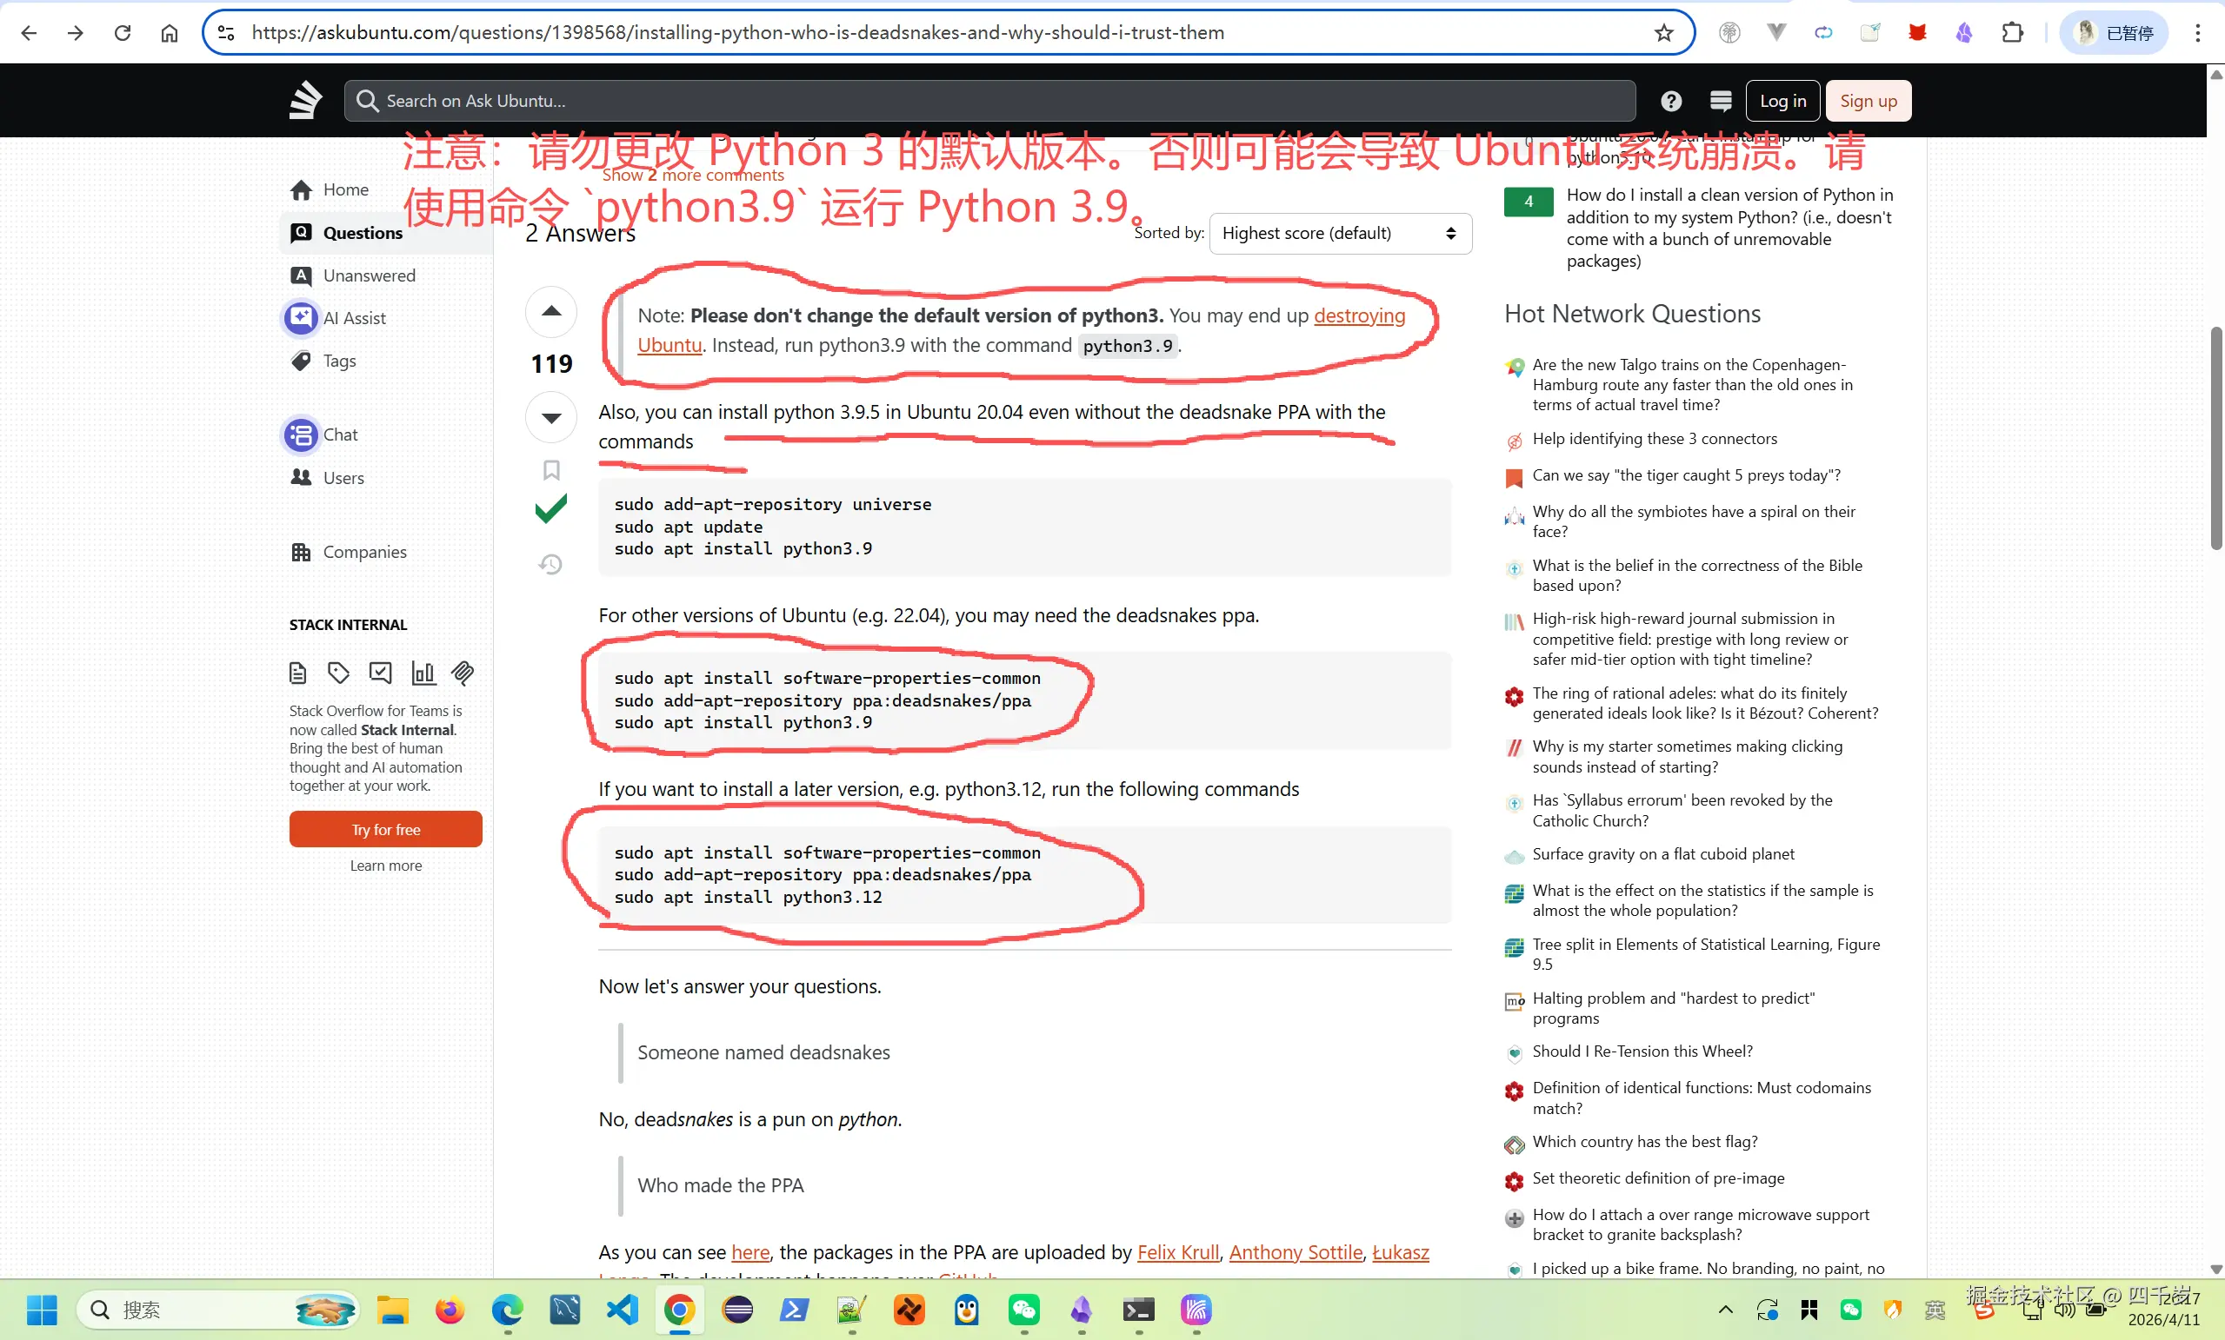Click the page's vertical scrollbar thumb
The height and width of the screenshot is (1340, 2225).
click(2215, 438)
